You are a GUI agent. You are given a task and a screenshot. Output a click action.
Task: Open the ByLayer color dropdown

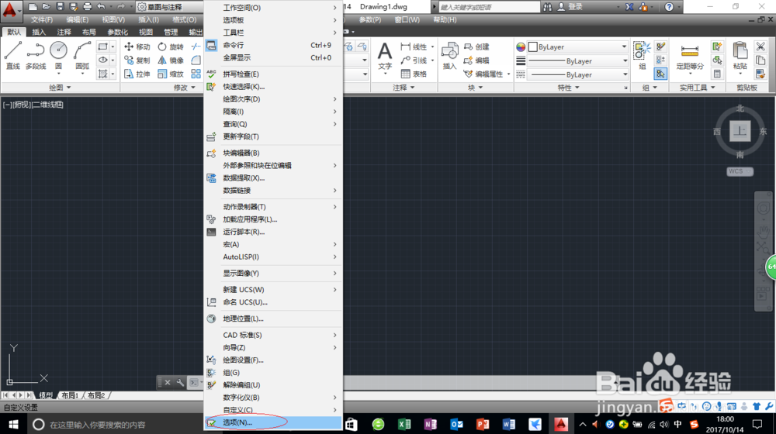pos(578,47)
